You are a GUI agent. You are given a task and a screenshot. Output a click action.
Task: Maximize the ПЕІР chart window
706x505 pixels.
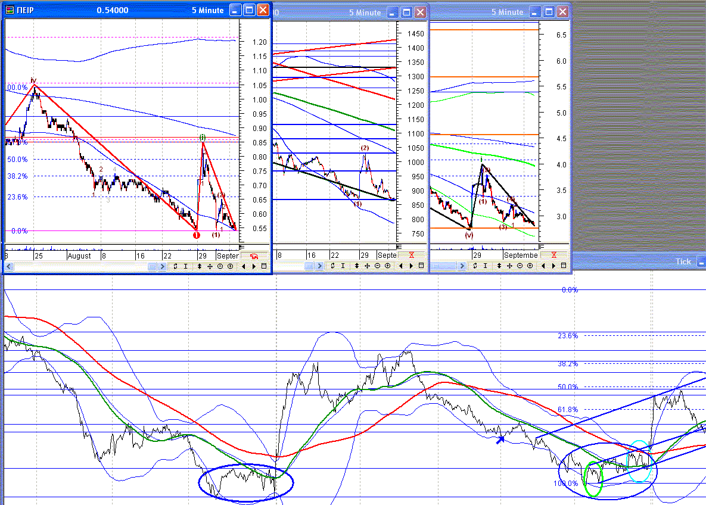[249, 10]
